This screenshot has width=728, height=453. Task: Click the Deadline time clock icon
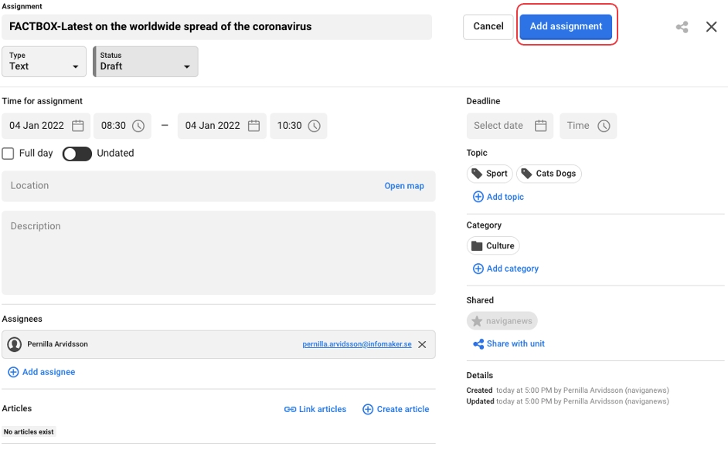pyautogui.click(x=604, y=126)
